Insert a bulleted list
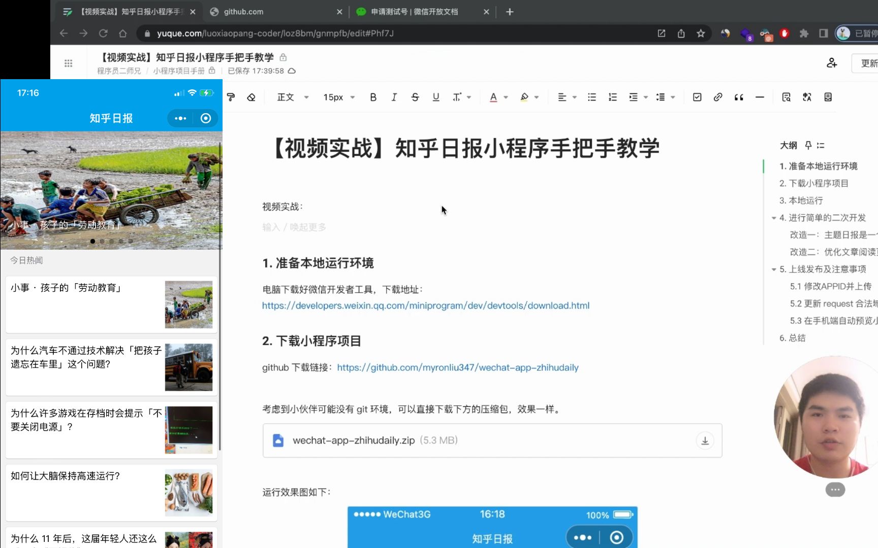Screen dimensions: 878x548 [x=592, y=97]
